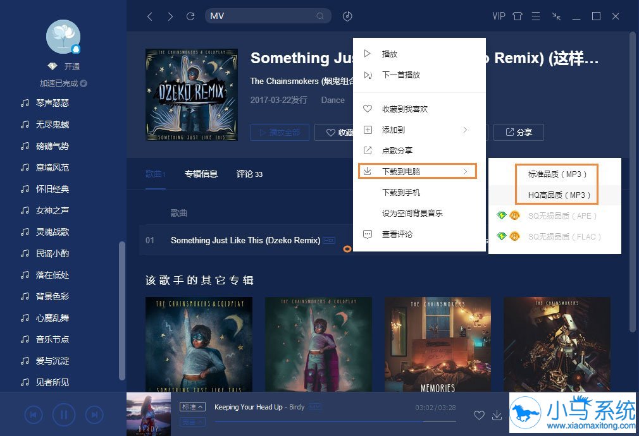Viewport: 639px width, 436px height.
Task: Open the 意境风范 playlist
Action: coord(52,167)
